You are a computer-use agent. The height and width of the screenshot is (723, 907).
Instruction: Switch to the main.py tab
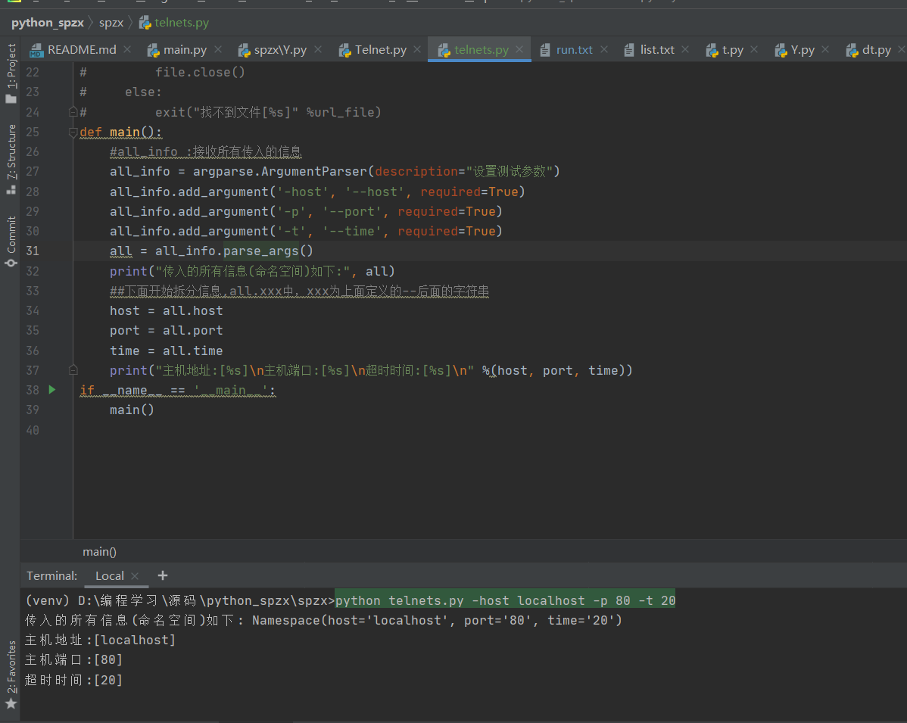click(x=185, y=50)
